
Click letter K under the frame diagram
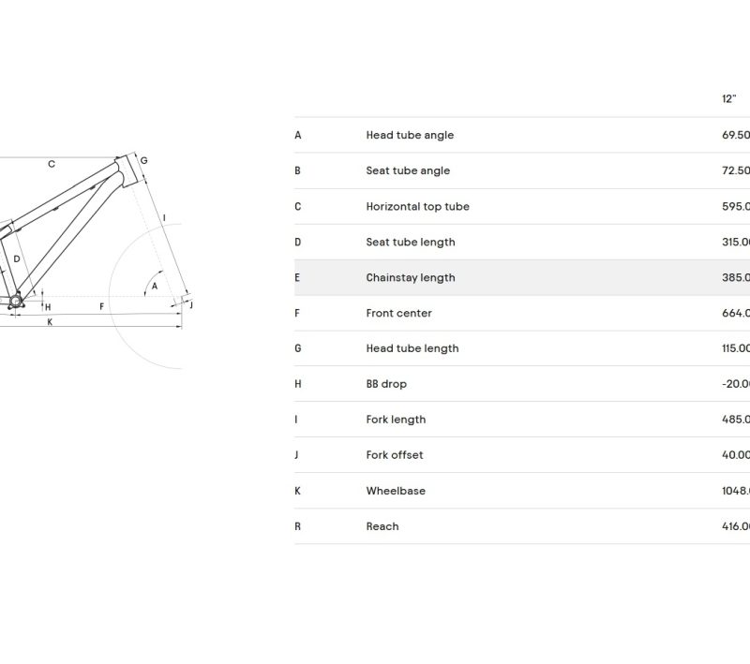click(50, 322)
